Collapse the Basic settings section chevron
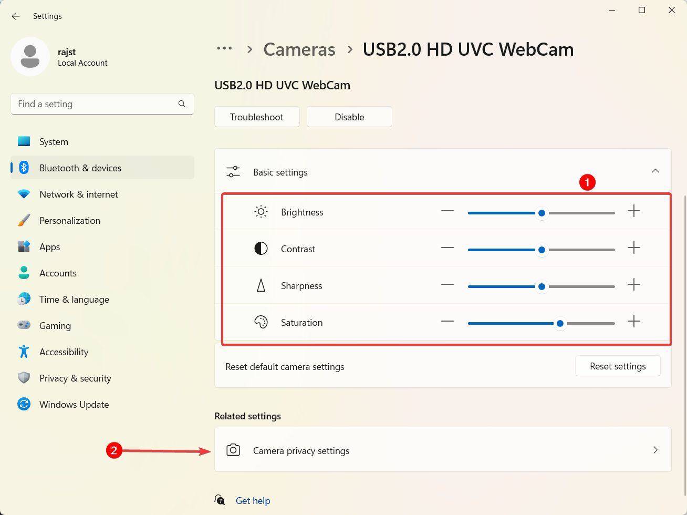 655,171
